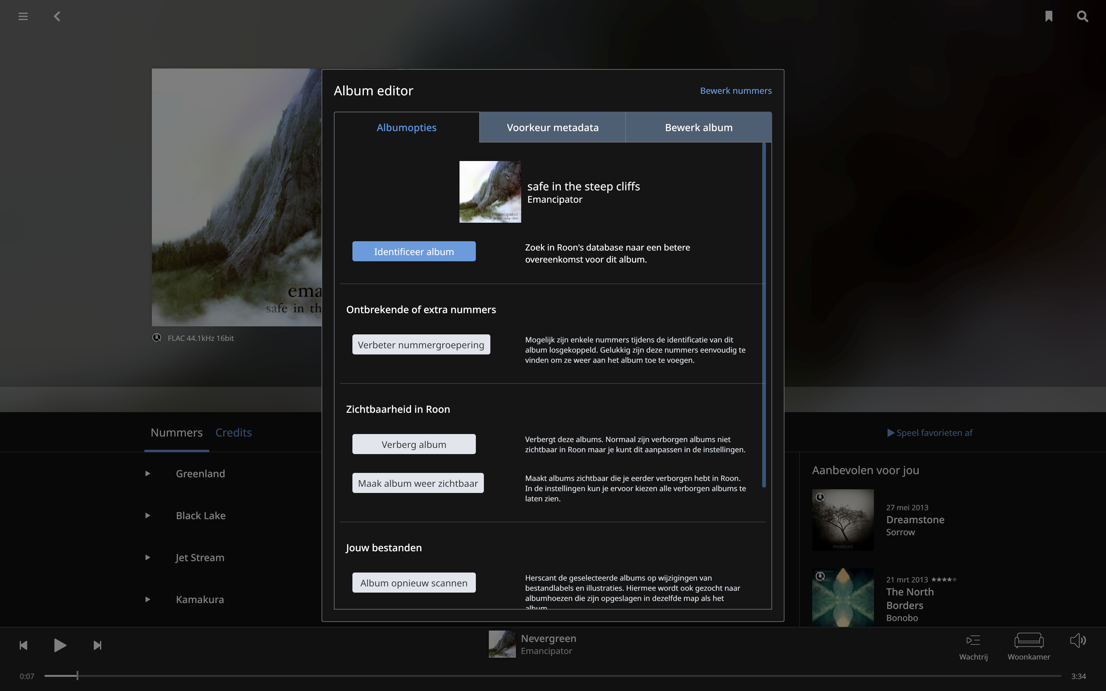Click Album opnieuw scannen button

coord(414,583)
